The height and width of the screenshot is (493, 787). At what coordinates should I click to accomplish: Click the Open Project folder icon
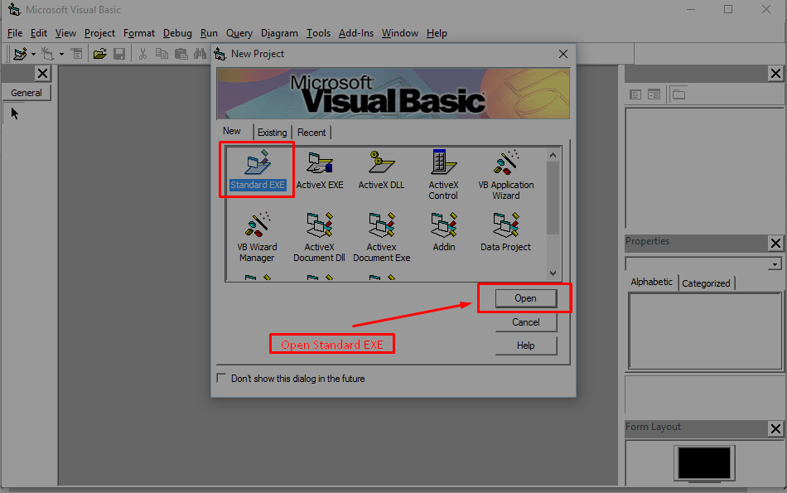[100, 54]
